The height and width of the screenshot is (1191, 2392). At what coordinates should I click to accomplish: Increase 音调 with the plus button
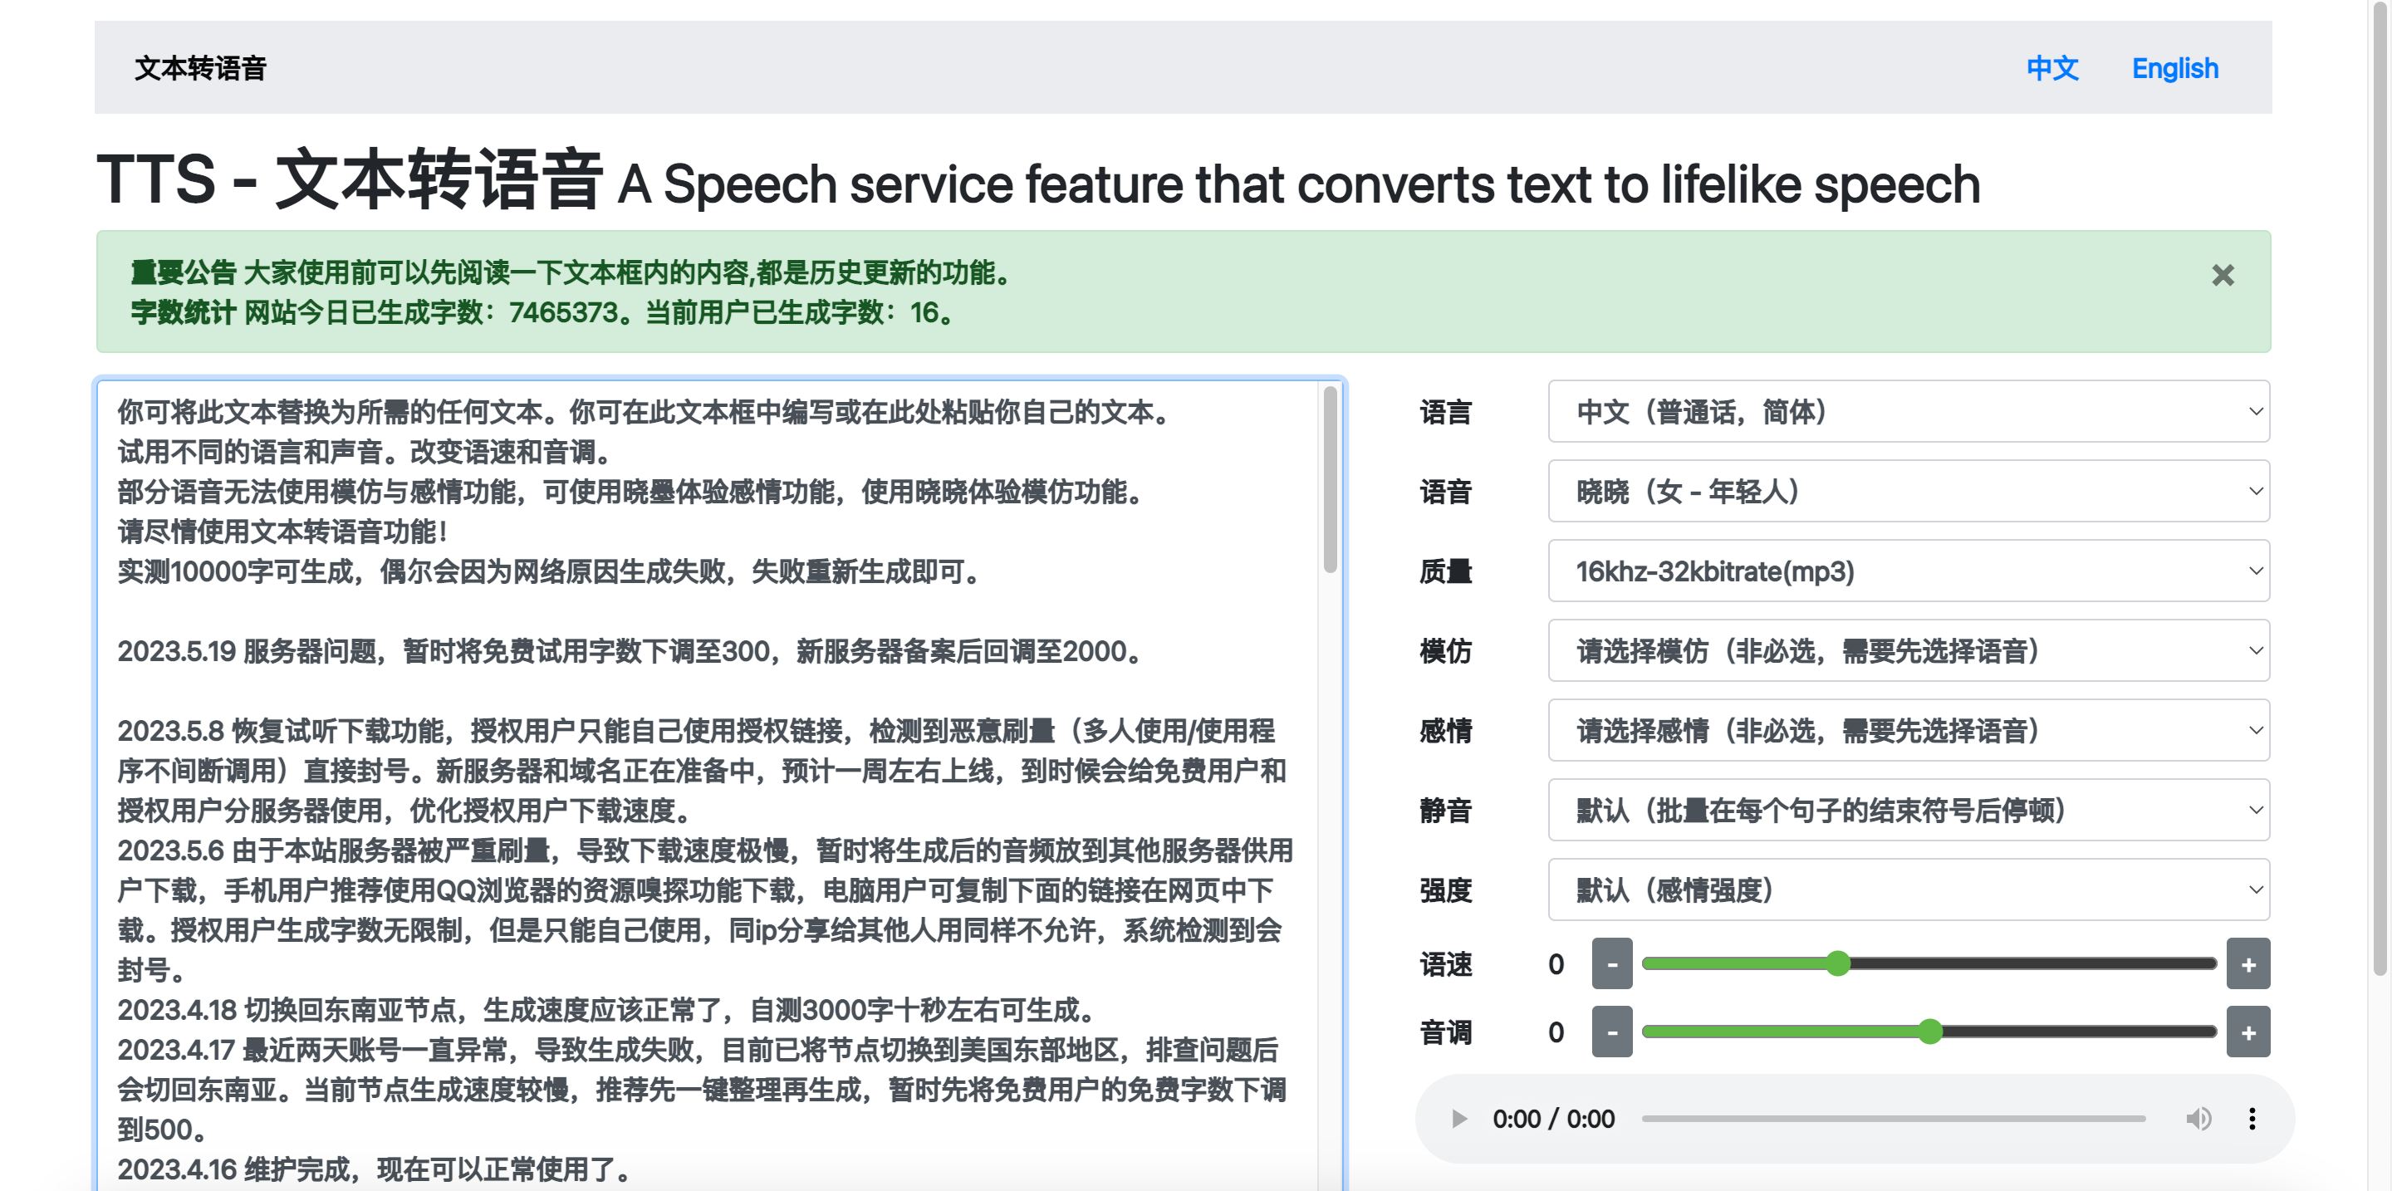coord(2248,1032)
